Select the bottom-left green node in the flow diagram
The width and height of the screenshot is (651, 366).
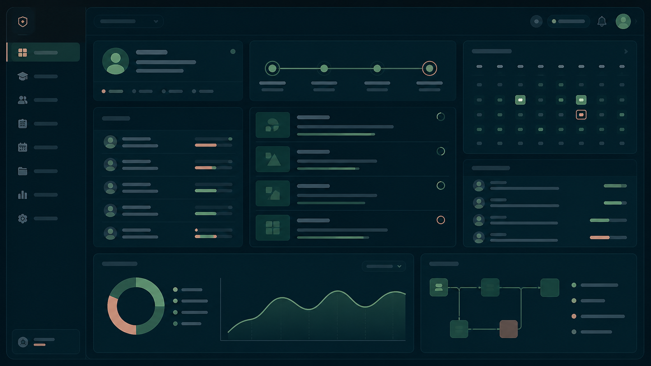click(459, 329)
